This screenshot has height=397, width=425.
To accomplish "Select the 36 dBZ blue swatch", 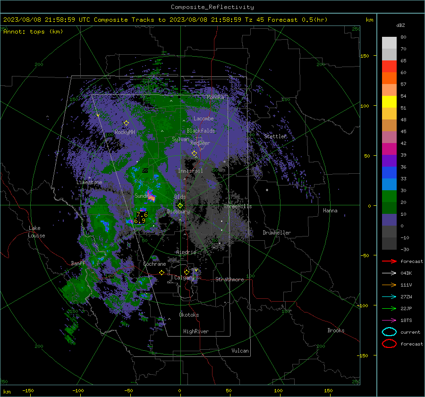I will (389, 172).
